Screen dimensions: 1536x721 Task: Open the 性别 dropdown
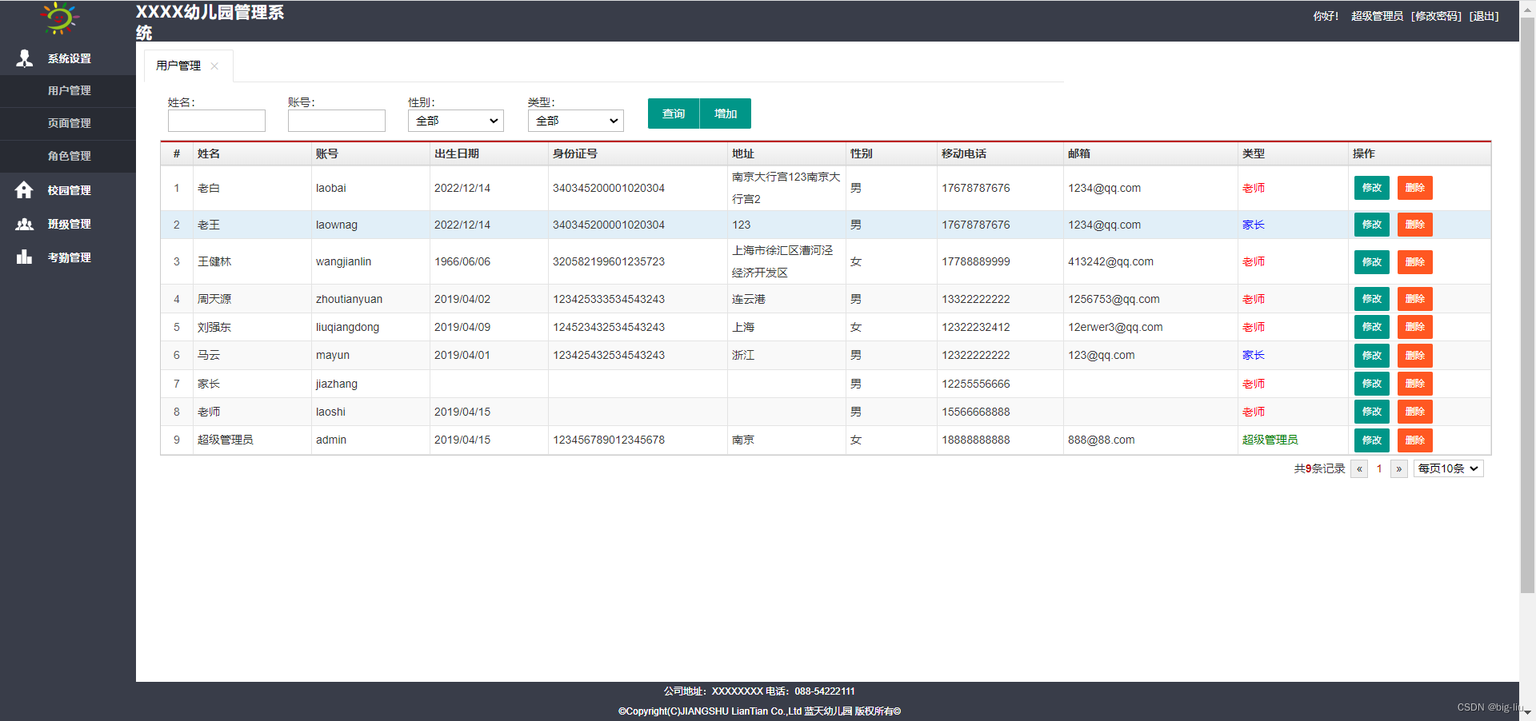click(x=456, y=121)
